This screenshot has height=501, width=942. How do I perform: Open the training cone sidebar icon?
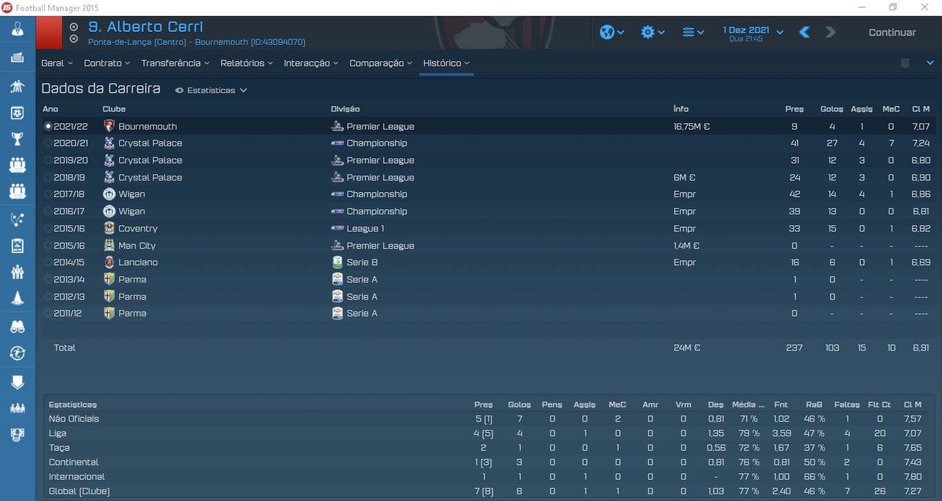click(x=18, y=298)
